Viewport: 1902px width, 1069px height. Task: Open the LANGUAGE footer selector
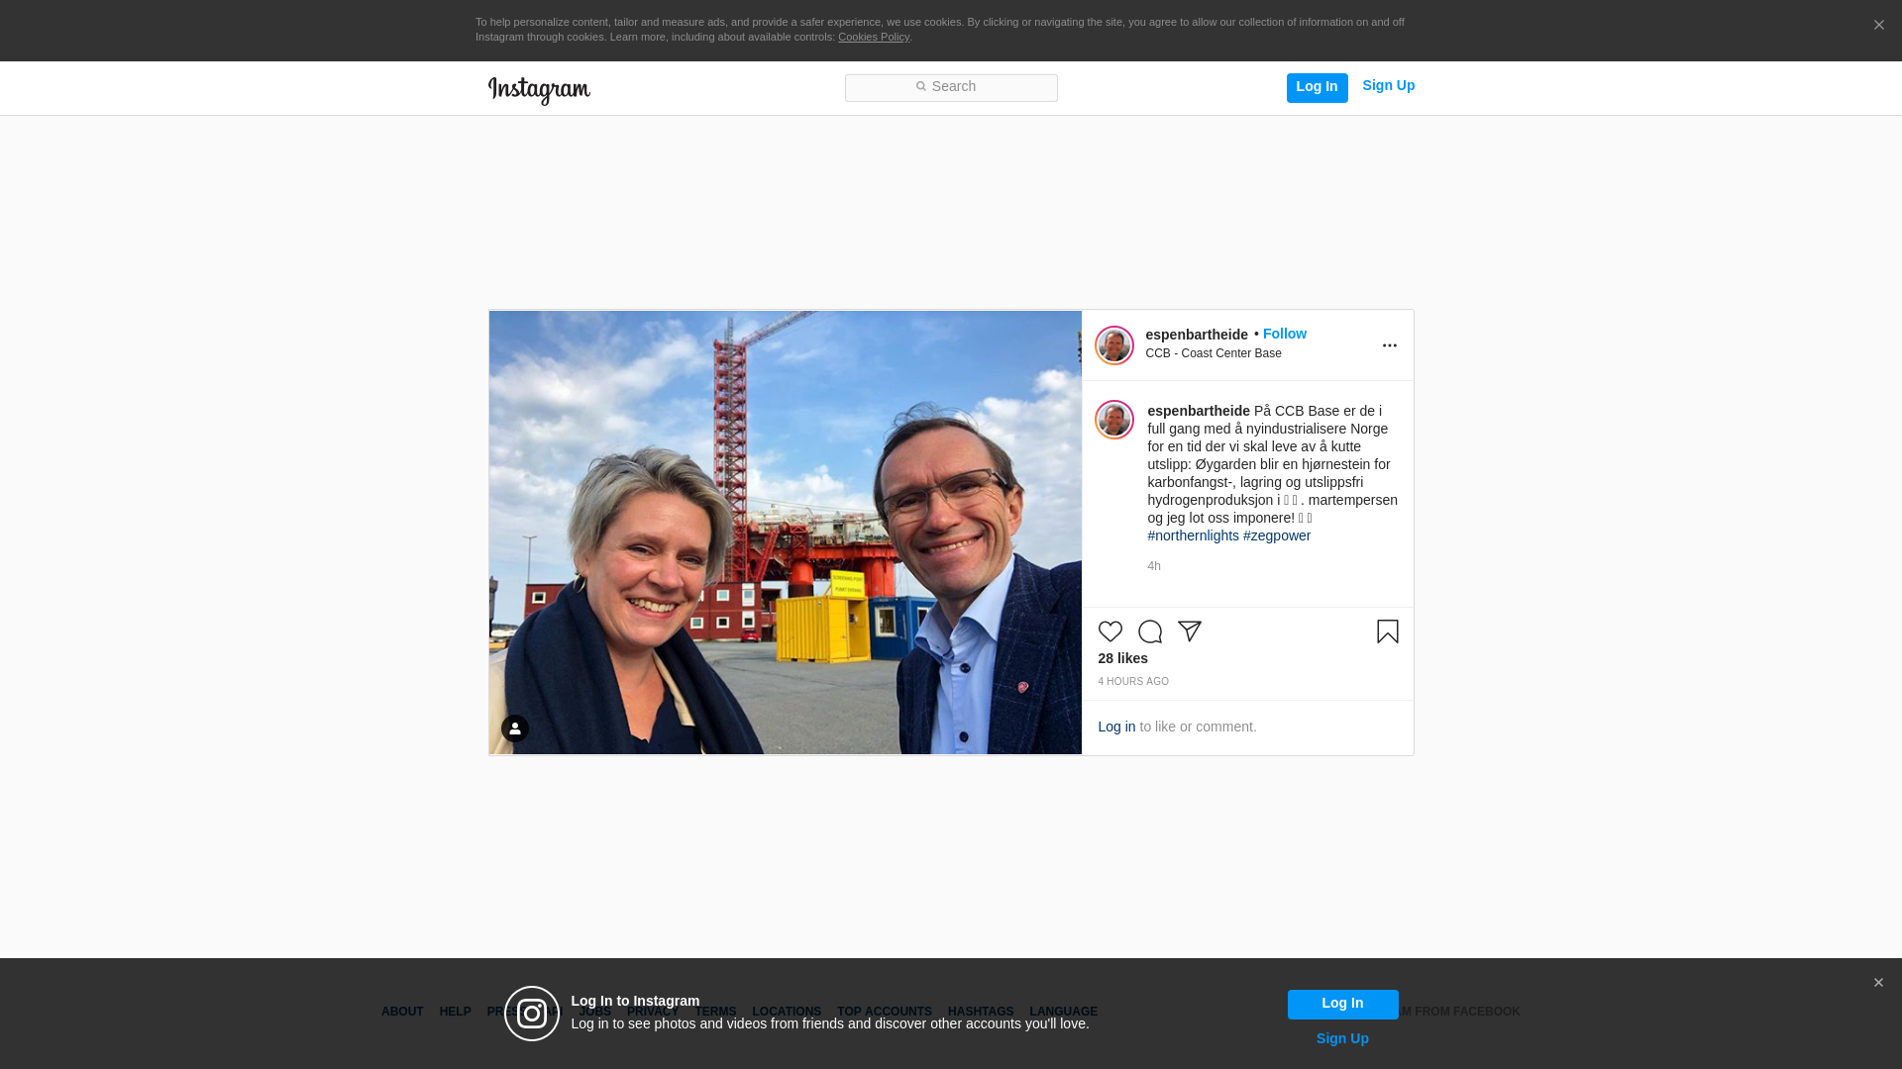1063,1012
